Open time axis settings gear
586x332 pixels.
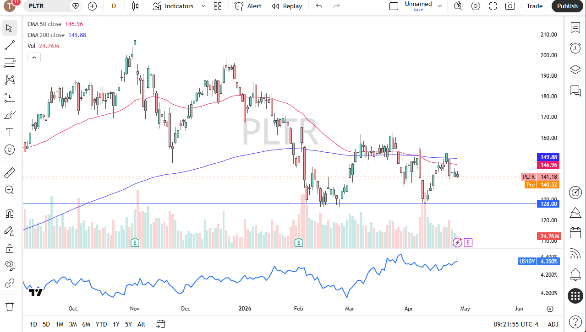[550, 309]
